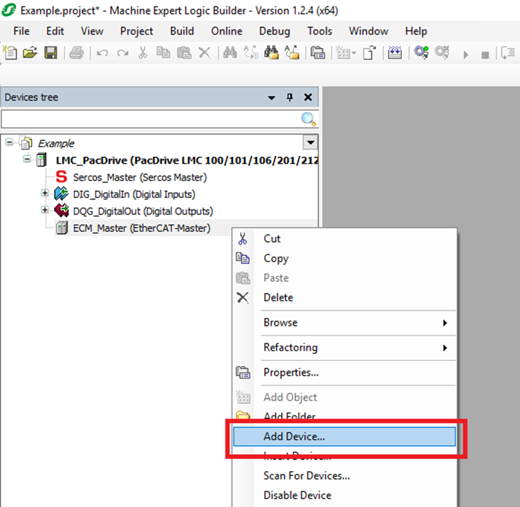Click the Devices tree search field
The height and width of the screenshot is (507, 520).
point(149,119)
